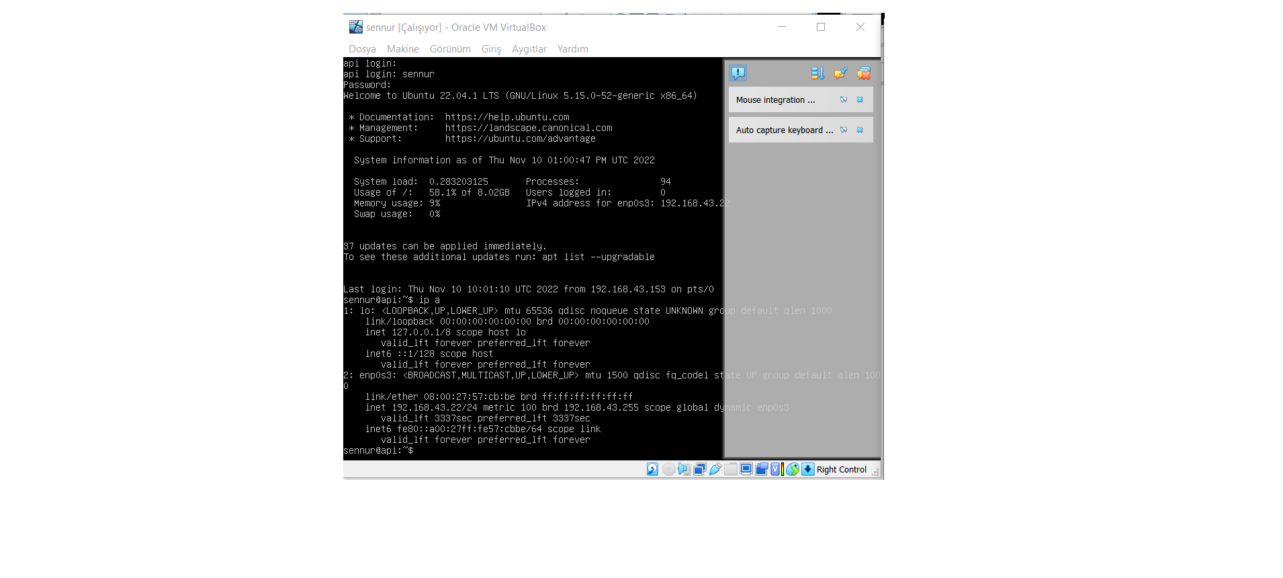Image resolution: width=1283 pixels, height=578 pixels.
Task: Open the Dosya menu
Action: click(362, 49)
